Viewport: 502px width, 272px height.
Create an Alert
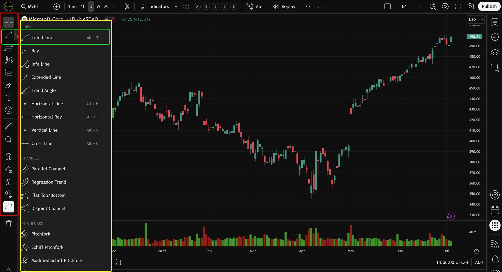click(256, 7)
